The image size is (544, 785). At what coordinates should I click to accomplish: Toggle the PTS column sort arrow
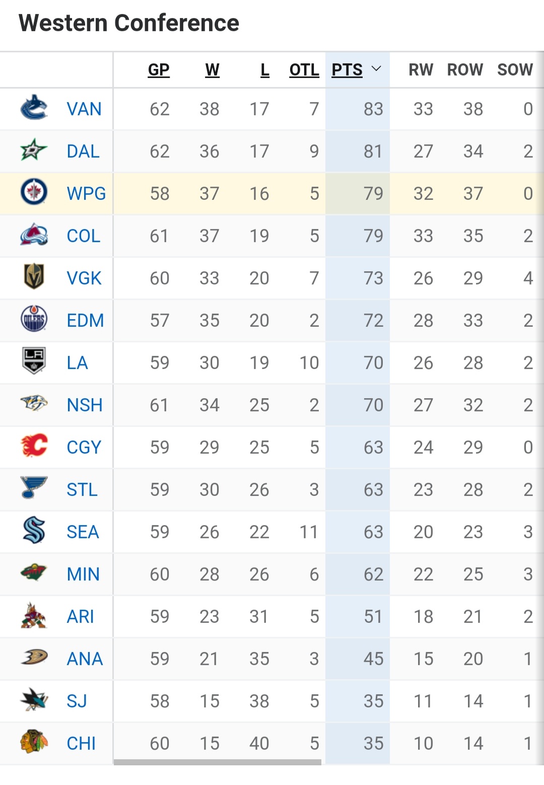pos(376,69)
